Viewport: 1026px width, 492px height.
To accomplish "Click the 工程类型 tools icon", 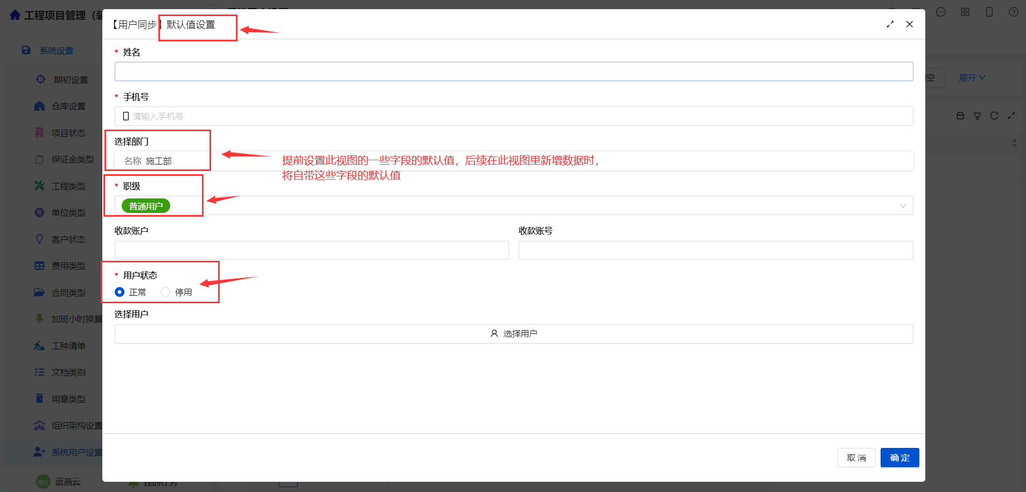I will click(39, 186).
